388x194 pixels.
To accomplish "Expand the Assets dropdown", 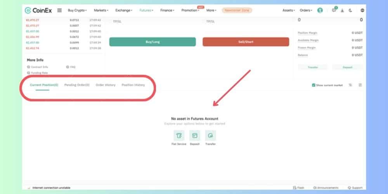I will (289, 10).
